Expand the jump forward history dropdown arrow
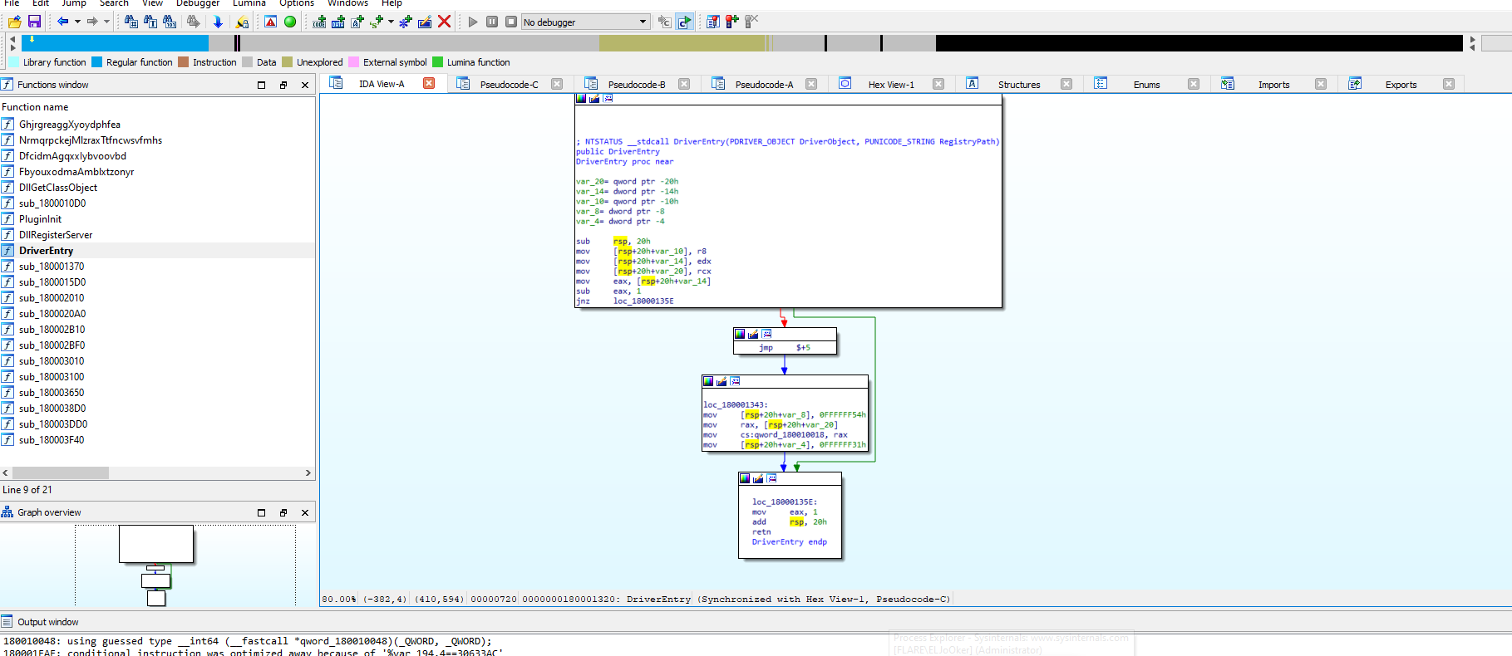The width and height of the screenshot is (1512, 656). pyautogui.click(x=106, y=22)
